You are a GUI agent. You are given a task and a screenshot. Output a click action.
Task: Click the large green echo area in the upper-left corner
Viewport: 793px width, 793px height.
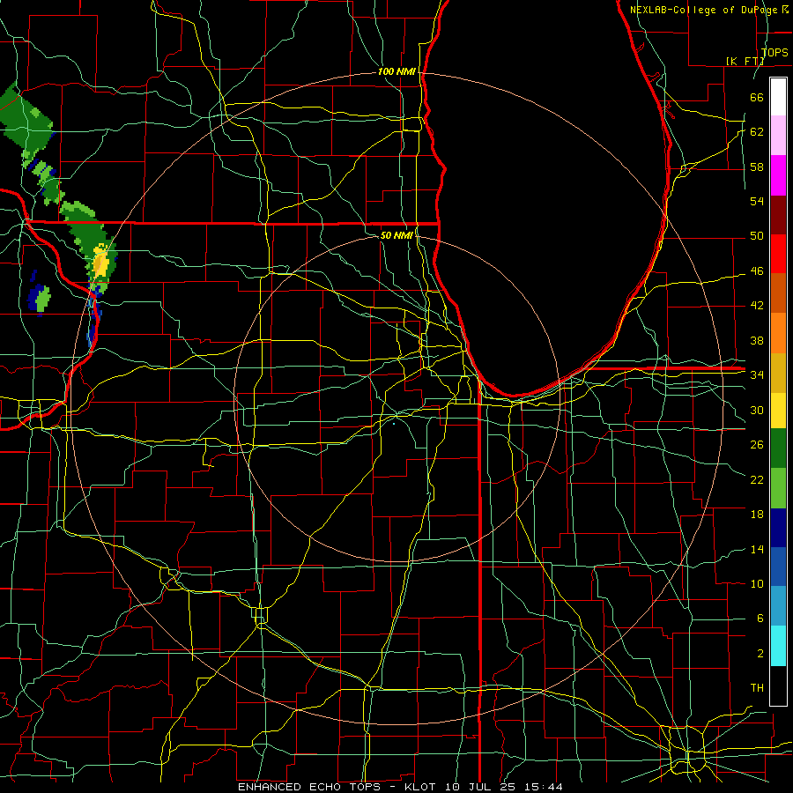(26, 121)
